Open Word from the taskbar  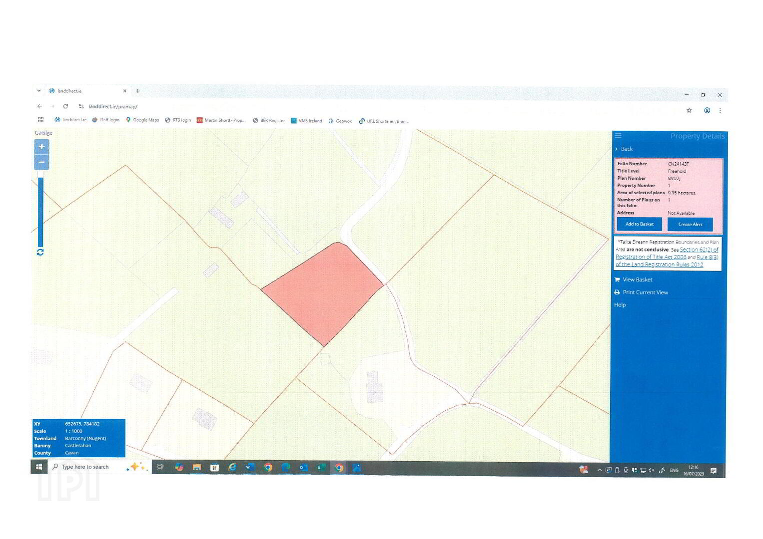[x=250, y=468]
